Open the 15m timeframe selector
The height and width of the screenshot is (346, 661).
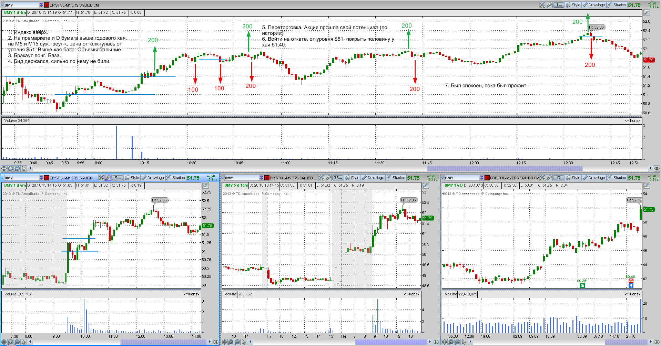pyautogui.click(x=338, y=178)
